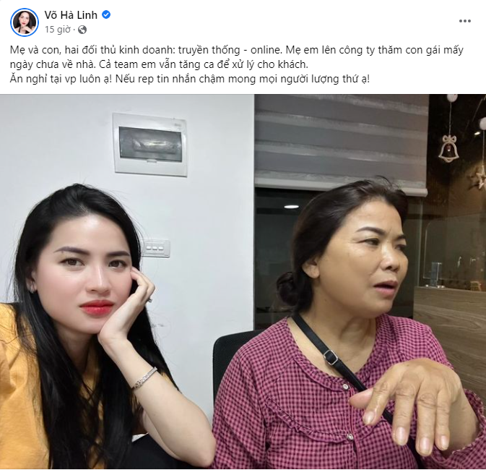Image resolution: width=486 pixels, height=470 pixels.
Task: Click the post caption text starting "Mẹ và con"
Action: (237, 64)
